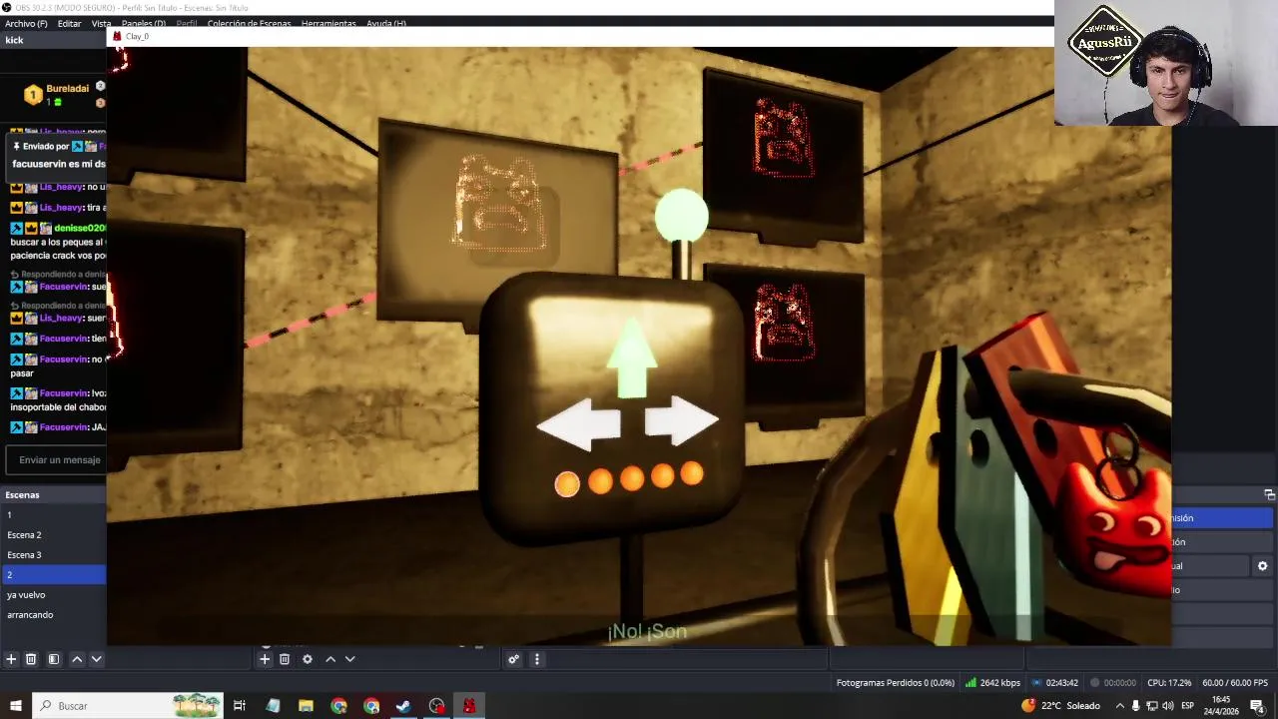Open the Colección de Escenas menu
This screenshot has width=1278, height=719.
pos(249,23)
